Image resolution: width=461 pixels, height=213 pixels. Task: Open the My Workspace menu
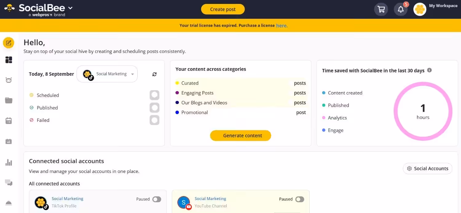pyautogui.click(x=443, y=6)
